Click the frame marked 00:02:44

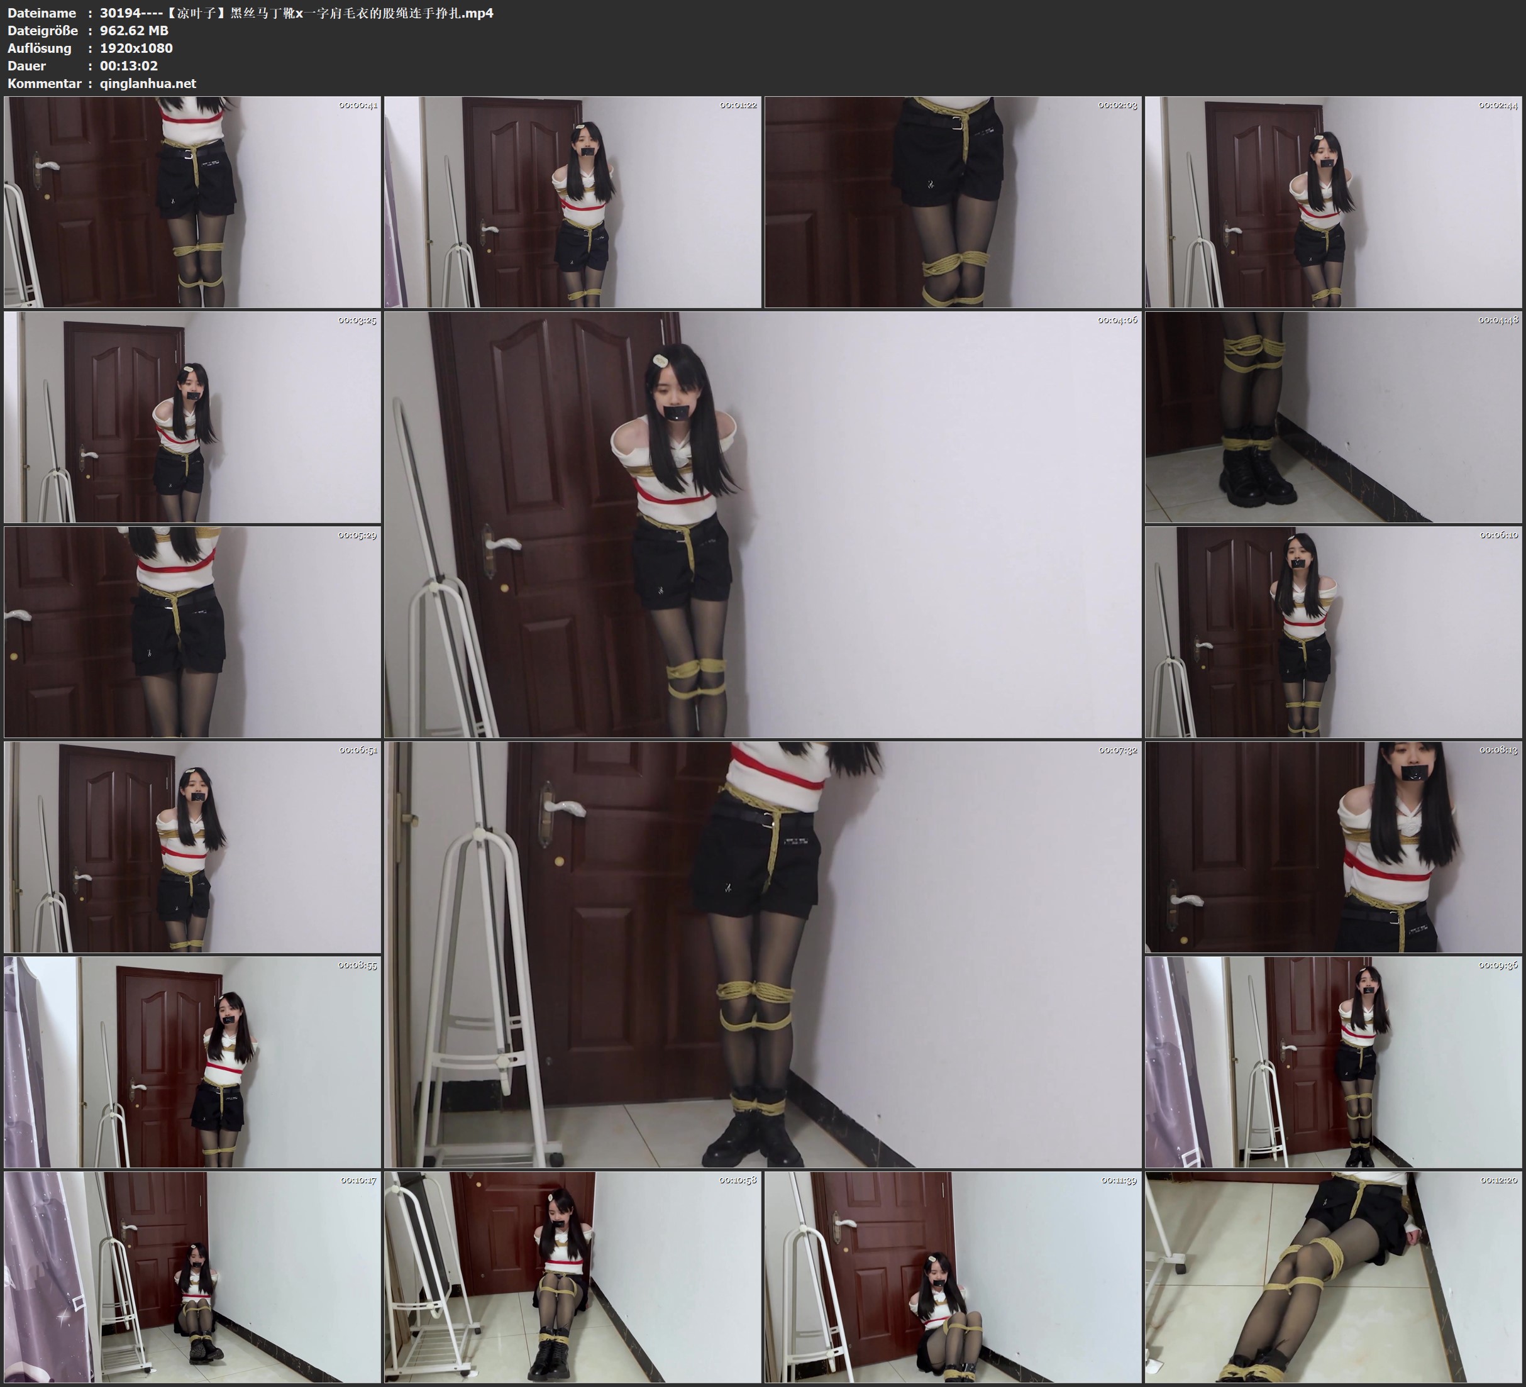1333,201
